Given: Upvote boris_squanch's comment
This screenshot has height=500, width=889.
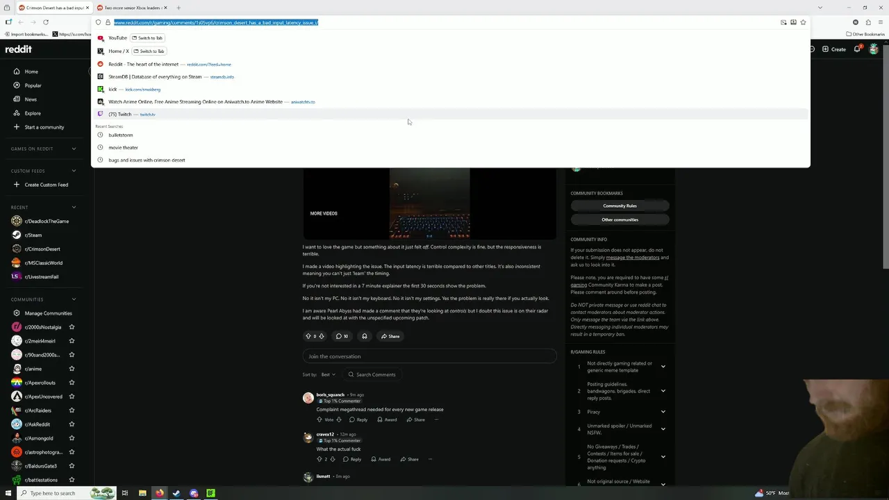Looking at the screenshot, I should [319, 419].
